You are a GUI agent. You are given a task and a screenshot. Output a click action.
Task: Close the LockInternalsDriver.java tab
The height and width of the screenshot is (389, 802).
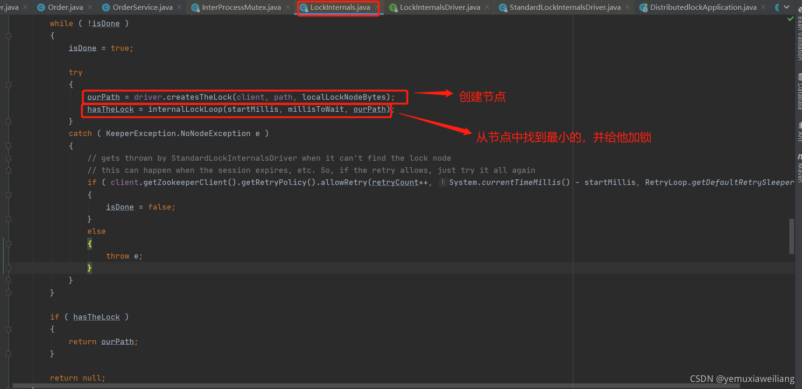(487, 7)
